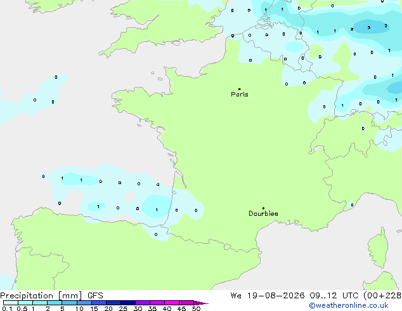402x311 pixels.
Task: Pick the 0.5–1 mm legend swatch
Action: click(x=25, y=303)
